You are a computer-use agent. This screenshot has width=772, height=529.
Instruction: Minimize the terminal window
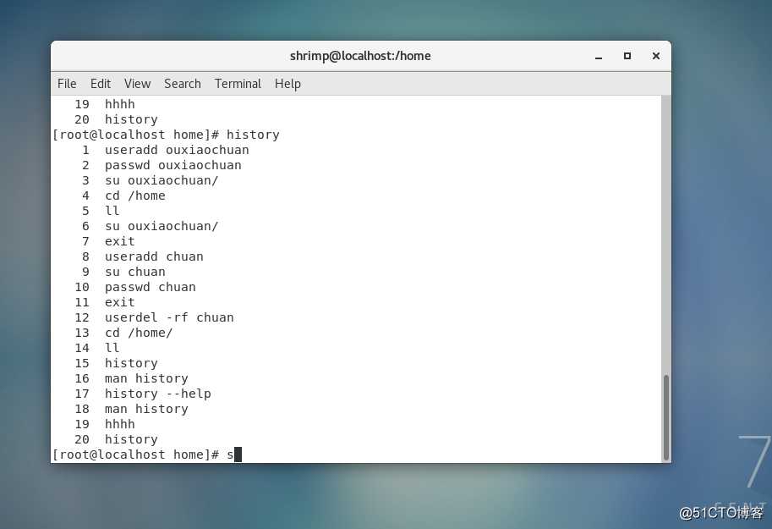click(x=599, y=56)
